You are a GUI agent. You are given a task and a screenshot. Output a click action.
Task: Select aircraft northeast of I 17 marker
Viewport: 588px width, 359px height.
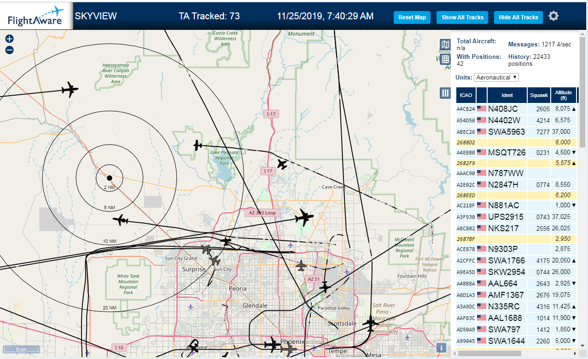tap(282, 164)
